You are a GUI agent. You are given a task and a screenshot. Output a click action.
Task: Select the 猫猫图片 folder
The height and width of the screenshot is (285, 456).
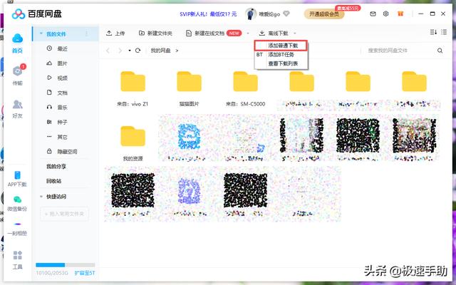coord(189,88)
